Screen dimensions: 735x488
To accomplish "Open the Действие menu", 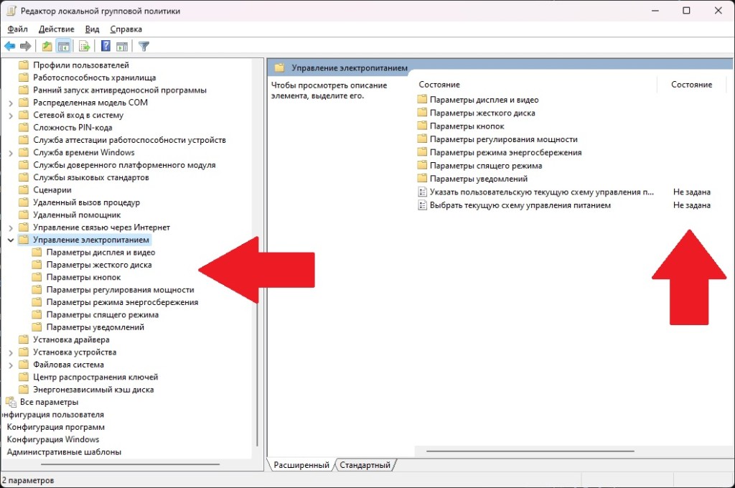I will [56, 29].
